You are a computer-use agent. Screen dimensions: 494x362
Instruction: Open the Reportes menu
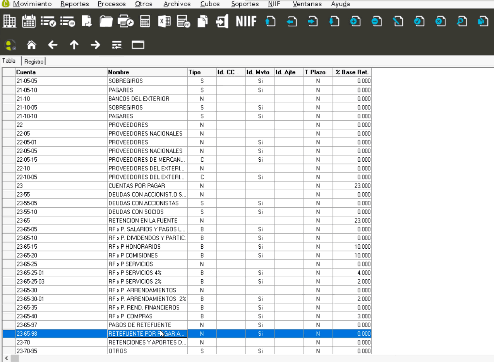coord(75,4)
